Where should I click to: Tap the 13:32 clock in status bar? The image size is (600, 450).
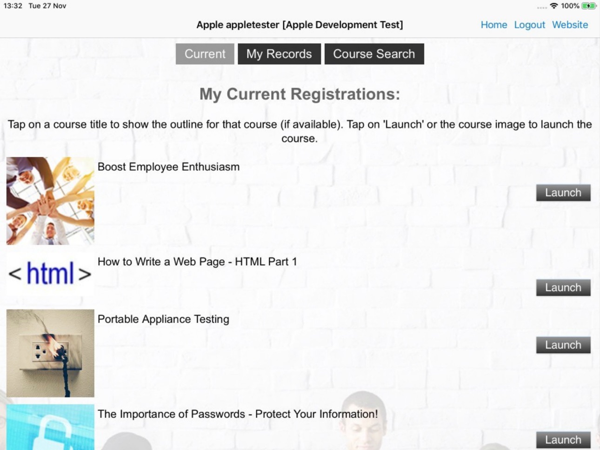click(x=13, y=6)
